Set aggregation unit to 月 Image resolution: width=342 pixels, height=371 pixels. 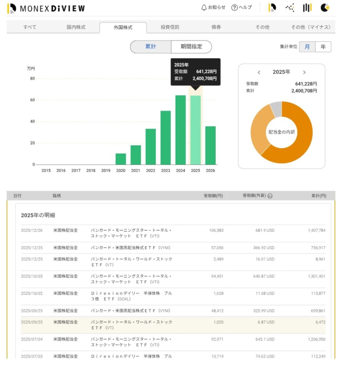307,47
